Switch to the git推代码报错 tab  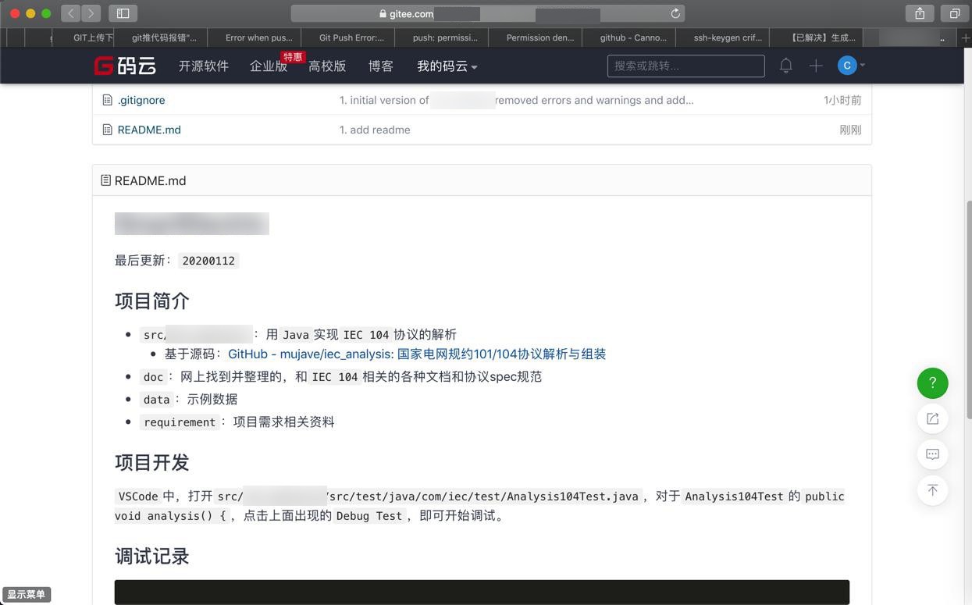(161, 37)
